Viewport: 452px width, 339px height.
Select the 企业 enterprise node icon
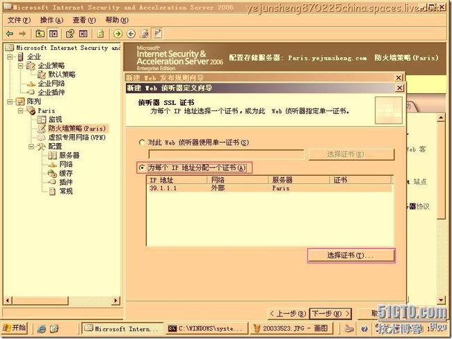(20, 57)
